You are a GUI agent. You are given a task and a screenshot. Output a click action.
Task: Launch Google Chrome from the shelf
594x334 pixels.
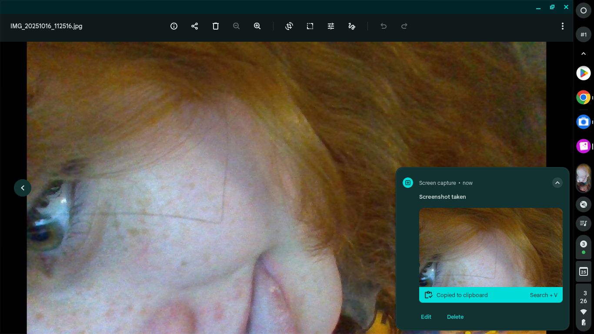(x=583, y=97)
